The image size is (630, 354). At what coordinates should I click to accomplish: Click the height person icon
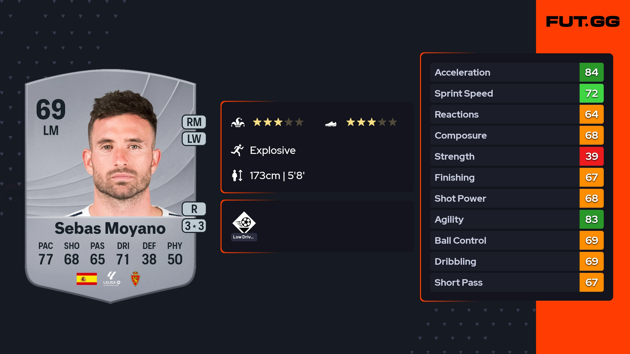[x=237, y=175]
